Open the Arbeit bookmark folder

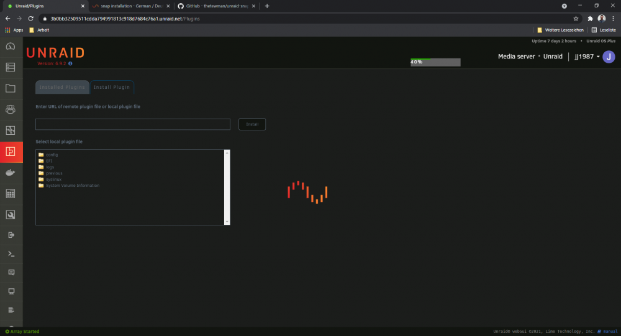tap(39, 30)
